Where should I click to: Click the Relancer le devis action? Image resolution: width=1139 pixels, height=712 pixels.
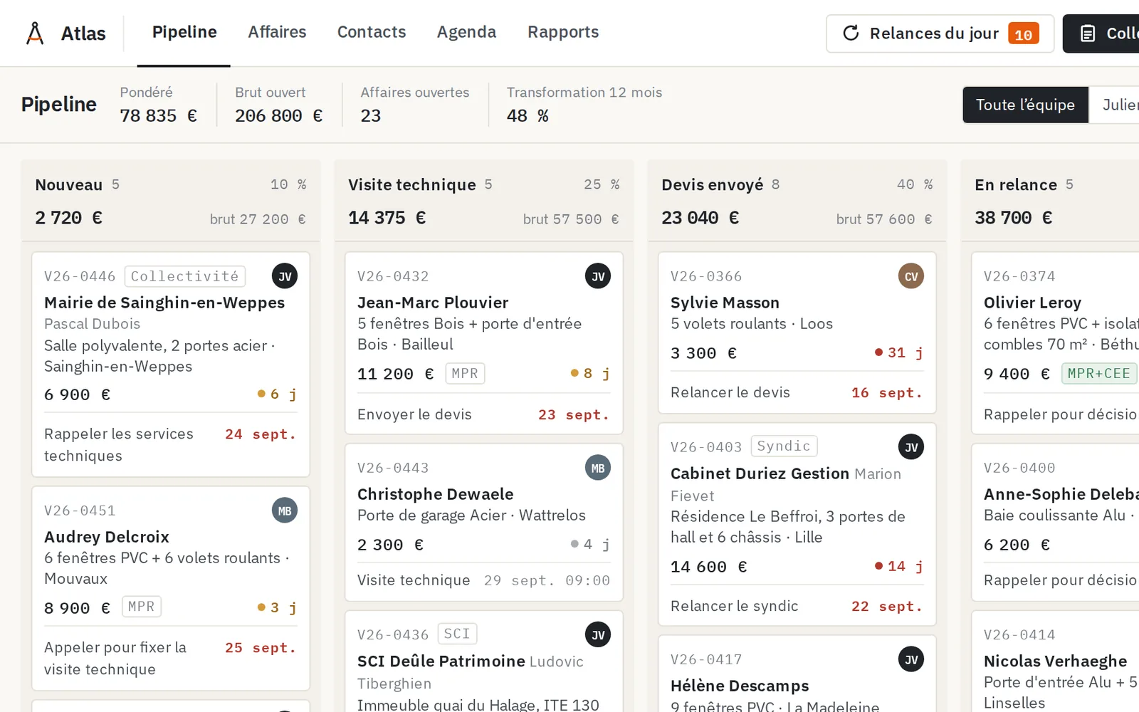730,392
